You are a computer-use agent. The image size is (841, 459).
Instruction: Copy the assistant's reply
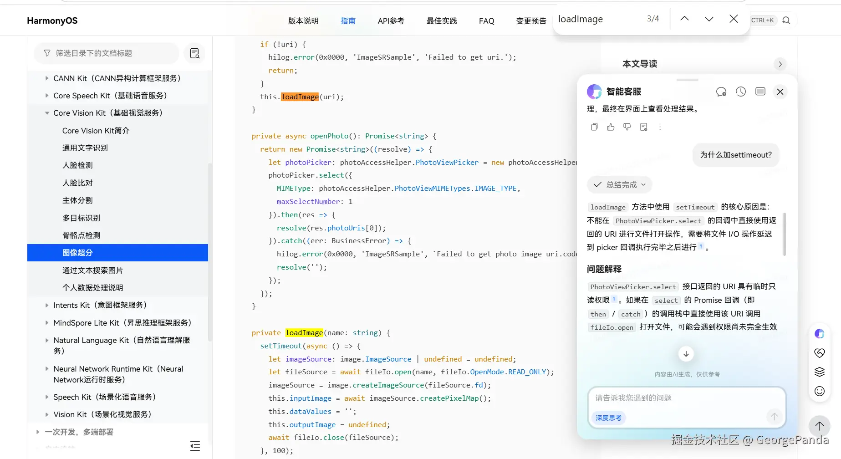pos(594,127)
